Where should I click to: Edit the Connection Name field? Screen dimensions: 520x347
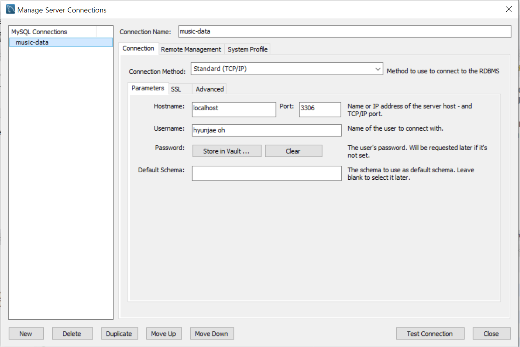click(344, 32)
